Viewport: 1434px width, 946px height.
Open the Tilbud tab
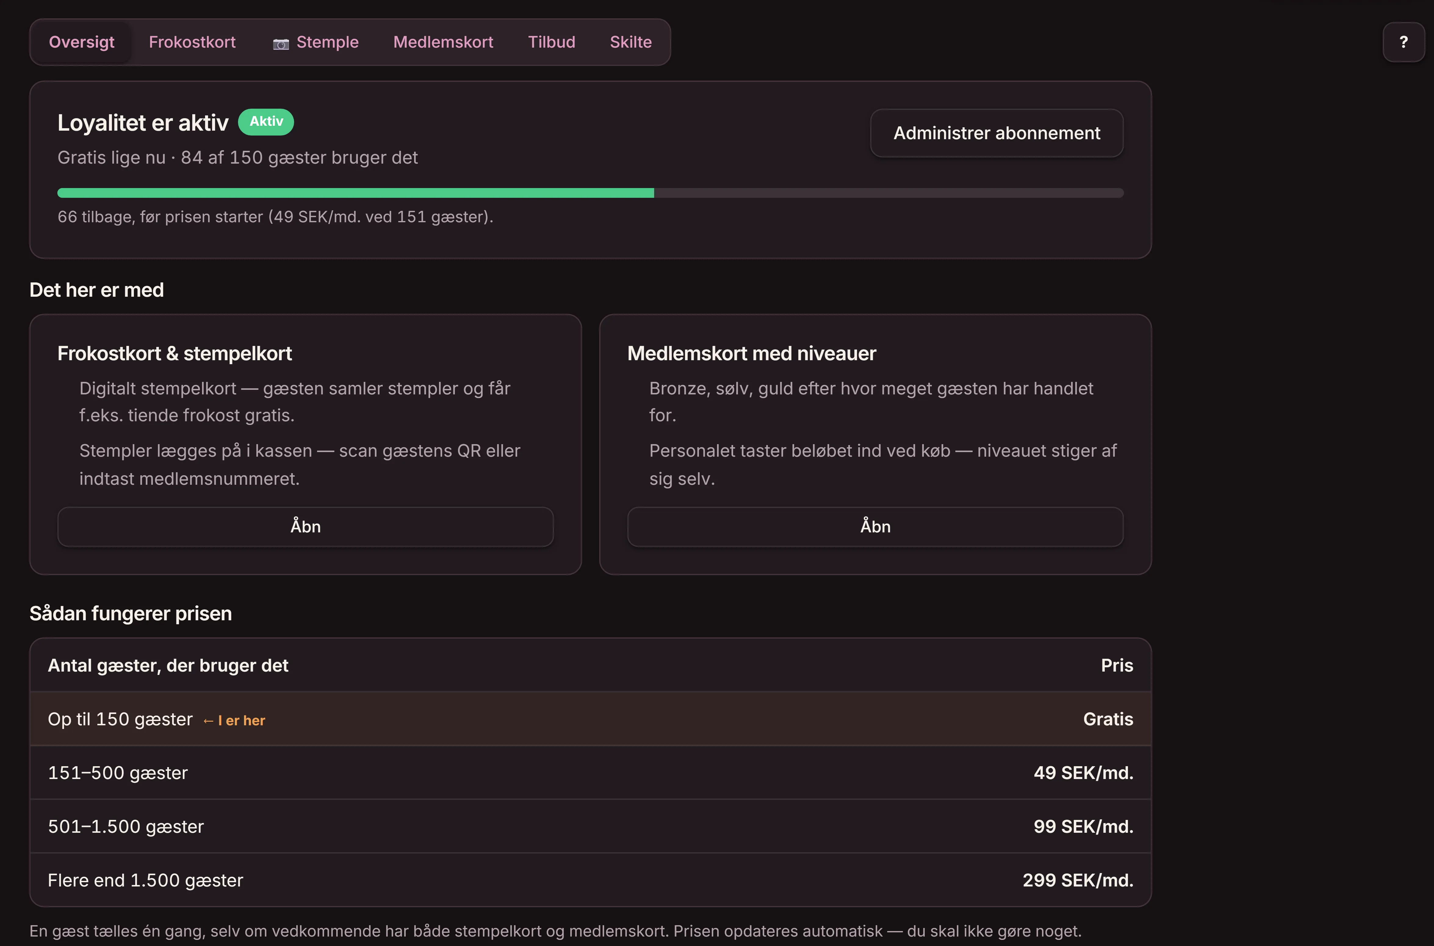pos(551,42)
